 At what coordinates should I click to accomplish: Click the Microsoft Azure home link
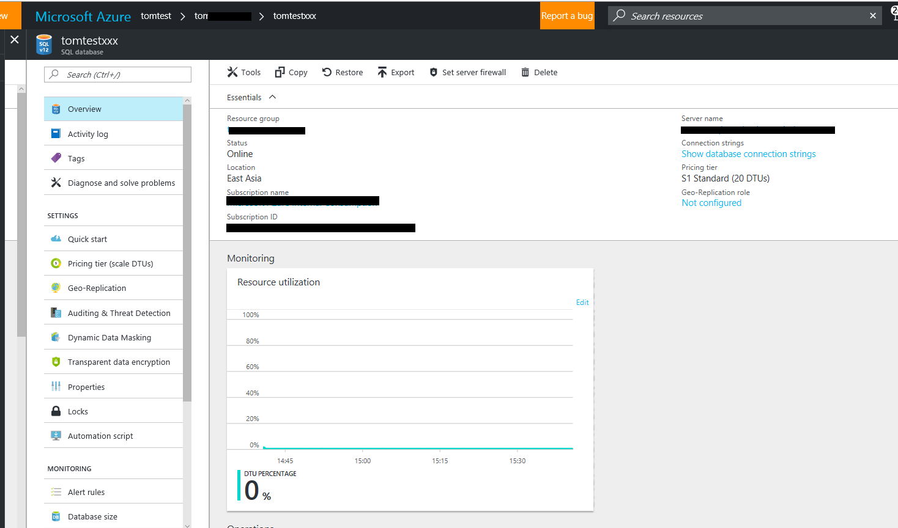coord(83,16)
